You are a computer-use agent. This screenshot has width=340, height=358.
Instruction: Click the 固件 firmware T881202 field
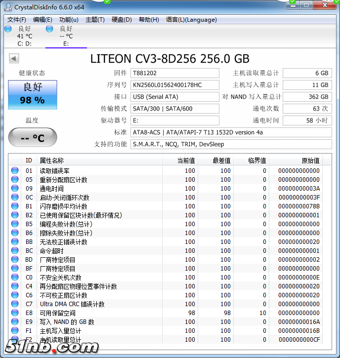174,73
